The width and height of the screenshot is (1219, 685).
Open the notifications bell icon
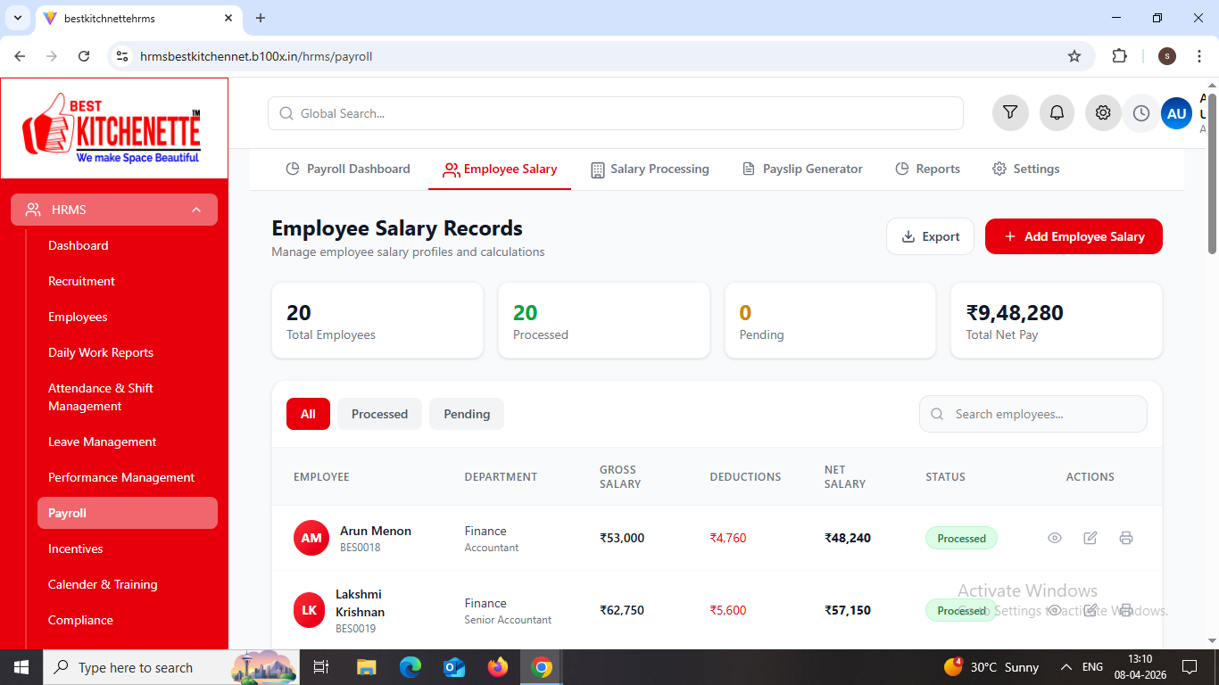(1057, 113)
